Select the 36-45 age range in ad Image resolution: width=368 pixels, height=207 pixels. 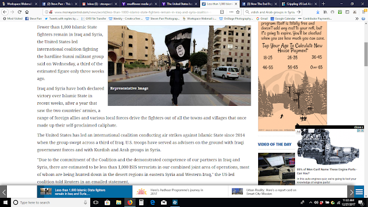317,57
